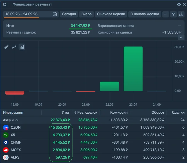Click Акции total 27 373,43 ₽
This screenshot has height=163, width=187.
click(x=60, y=120)
